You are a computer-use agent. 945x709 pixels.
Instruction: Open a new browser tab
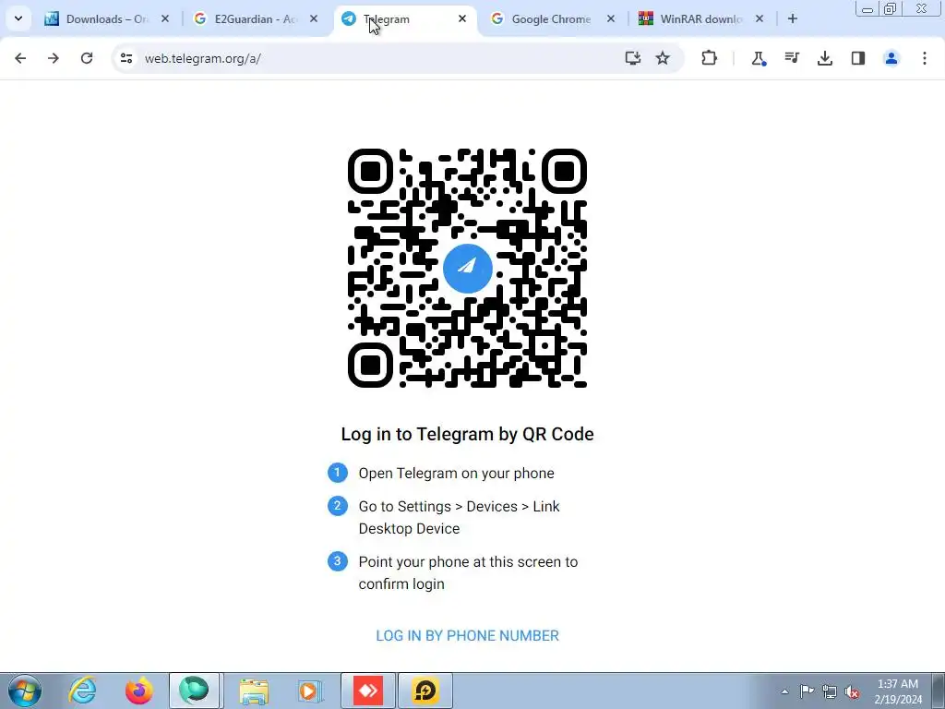point(793,19)
